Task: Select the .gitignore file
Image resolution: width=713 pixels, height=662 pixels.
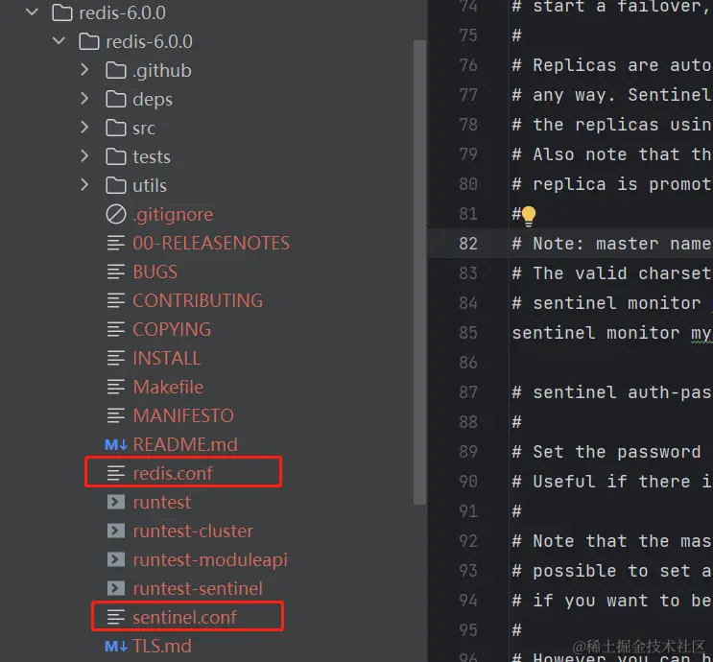Action: tap(173, 215)
